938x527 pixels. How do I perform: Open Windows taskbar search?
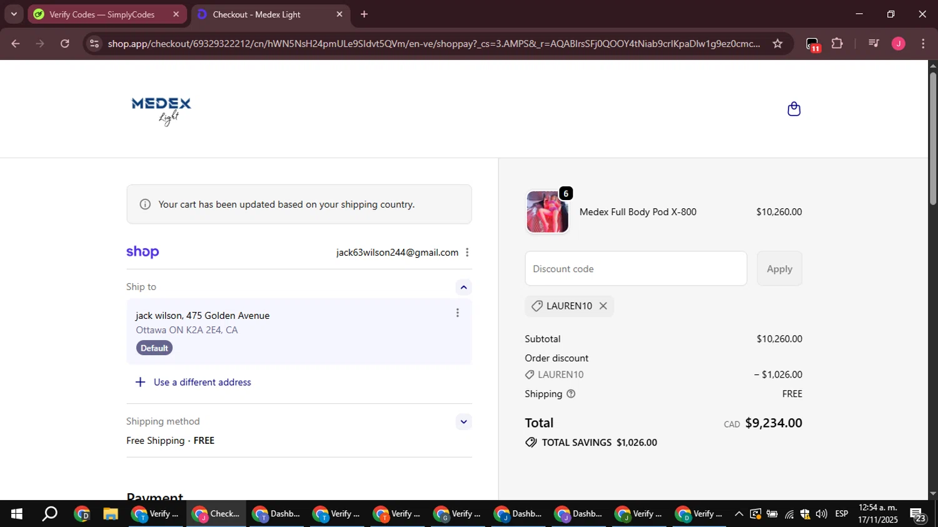(49, 514)
